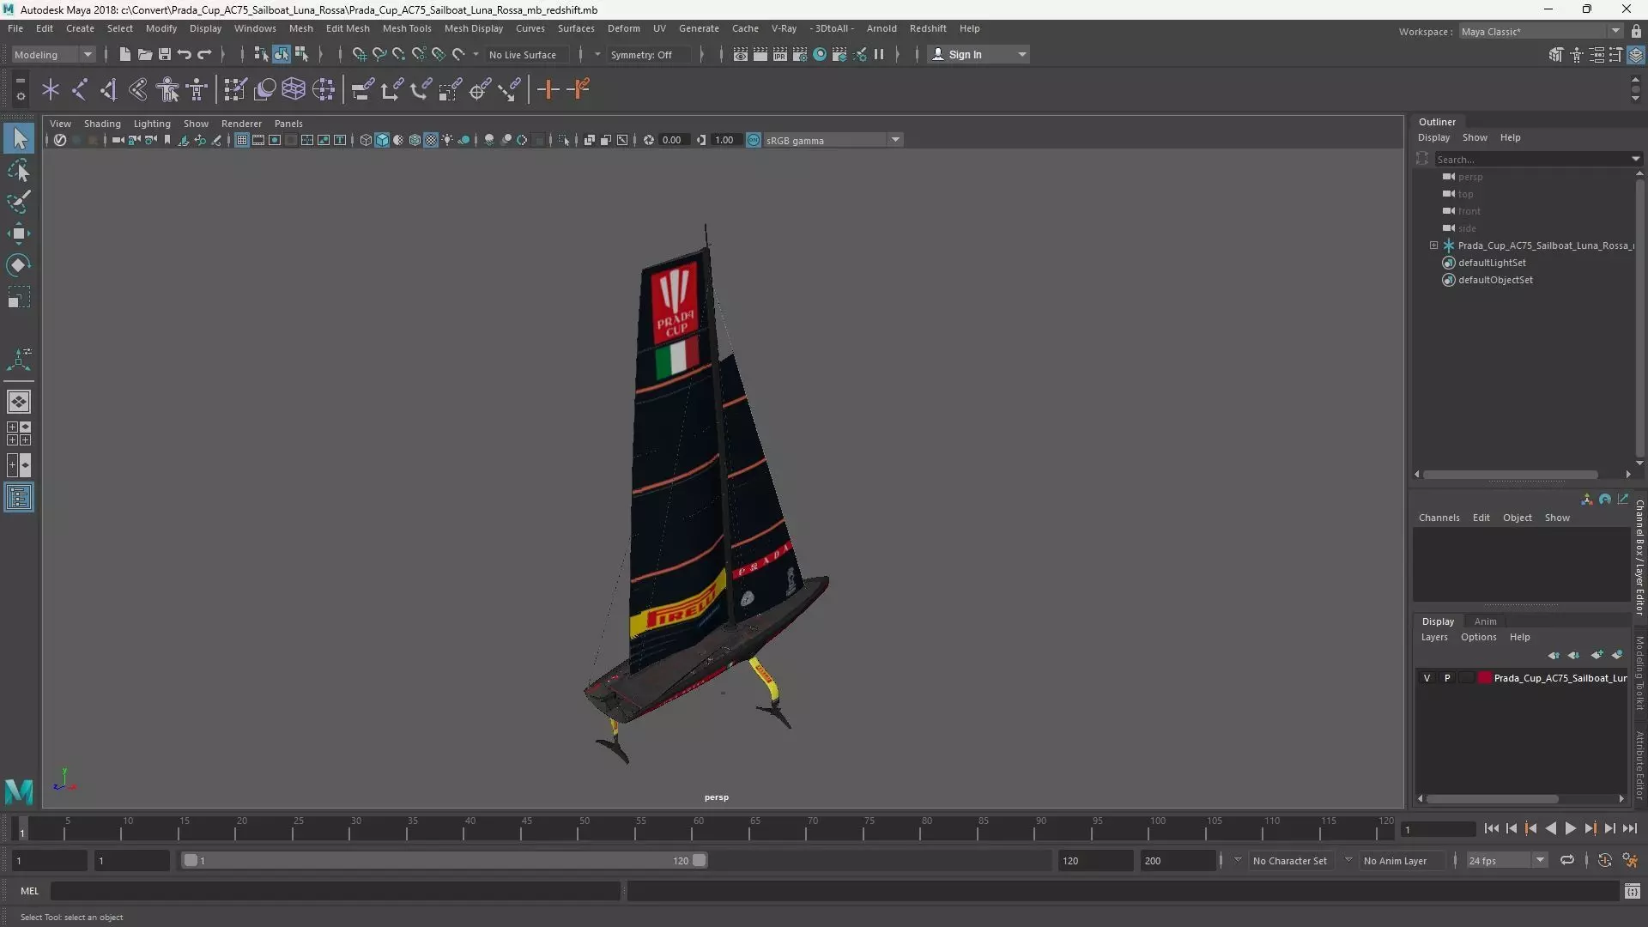The width and height of the screenshot is (1648, 927).
Task: Open the Mesh Tools menu
Action: tap(406, 28)
